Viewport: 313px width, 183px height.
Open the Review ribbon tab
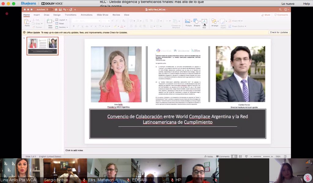116,15
